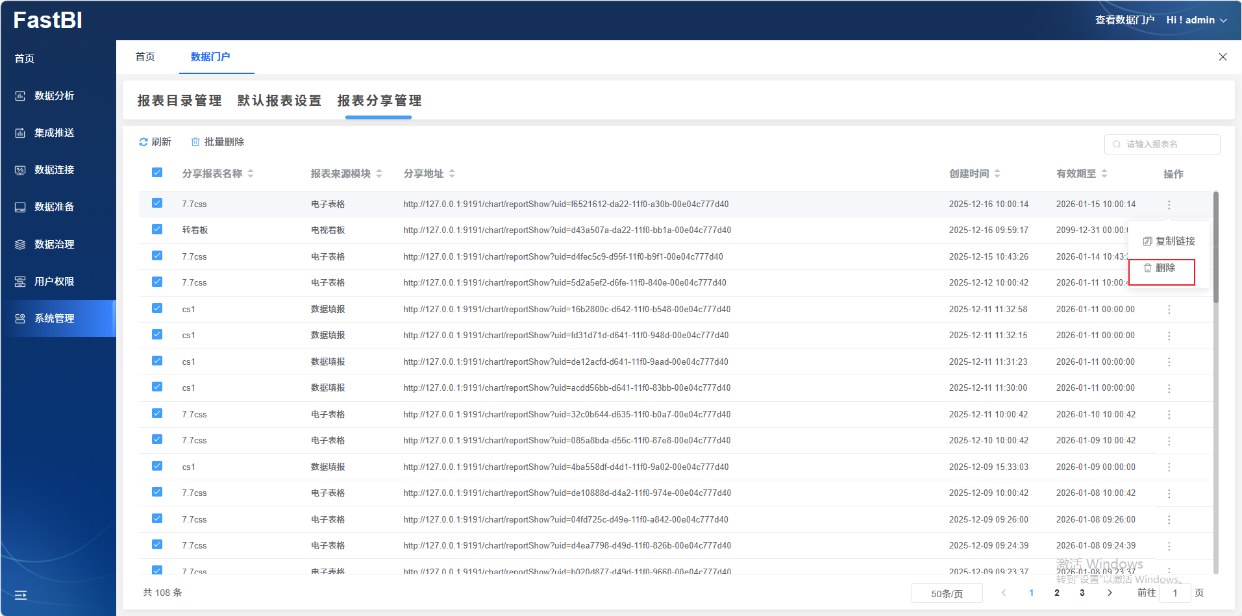Collapse the sidebar using the bottom menu icon
Screen dimensions: 1242x616
tap(21, 595)
